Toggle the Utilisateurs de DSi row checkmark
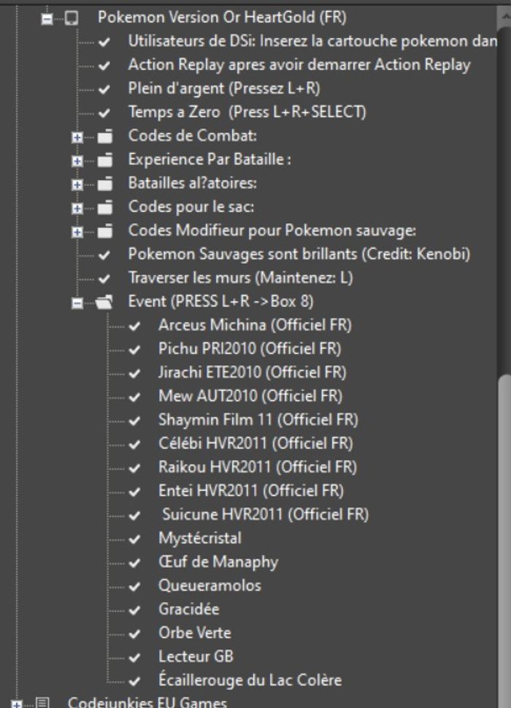 click(104, 42)
